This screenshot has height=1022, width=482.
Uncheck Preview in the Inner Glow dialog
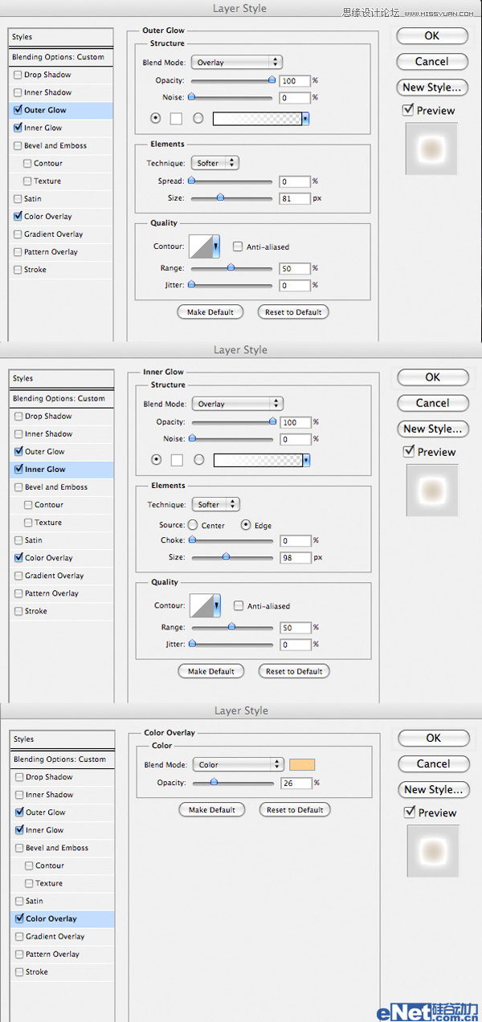pyautogui.click(x=410, y=451)
